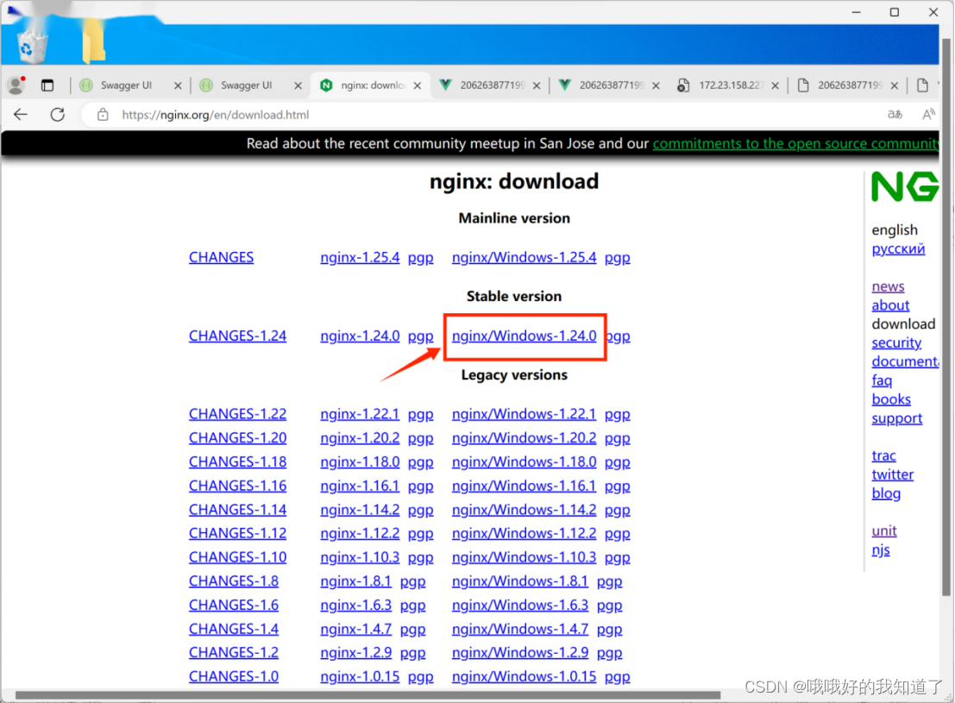Open the news sidebar link

[x=888, y=286]
